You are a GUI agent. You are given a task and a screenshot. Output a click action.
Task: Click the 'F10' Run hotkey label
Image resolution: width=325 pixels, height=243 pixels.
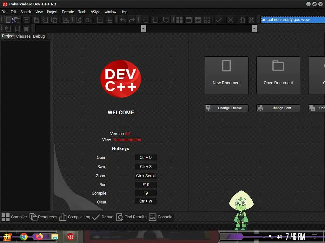pyautogui.click(x=146, y=184)
